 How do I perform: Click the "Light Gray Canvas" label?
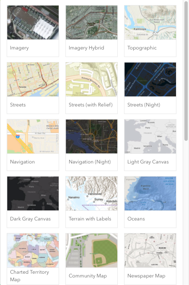click(x=148, y=162)
